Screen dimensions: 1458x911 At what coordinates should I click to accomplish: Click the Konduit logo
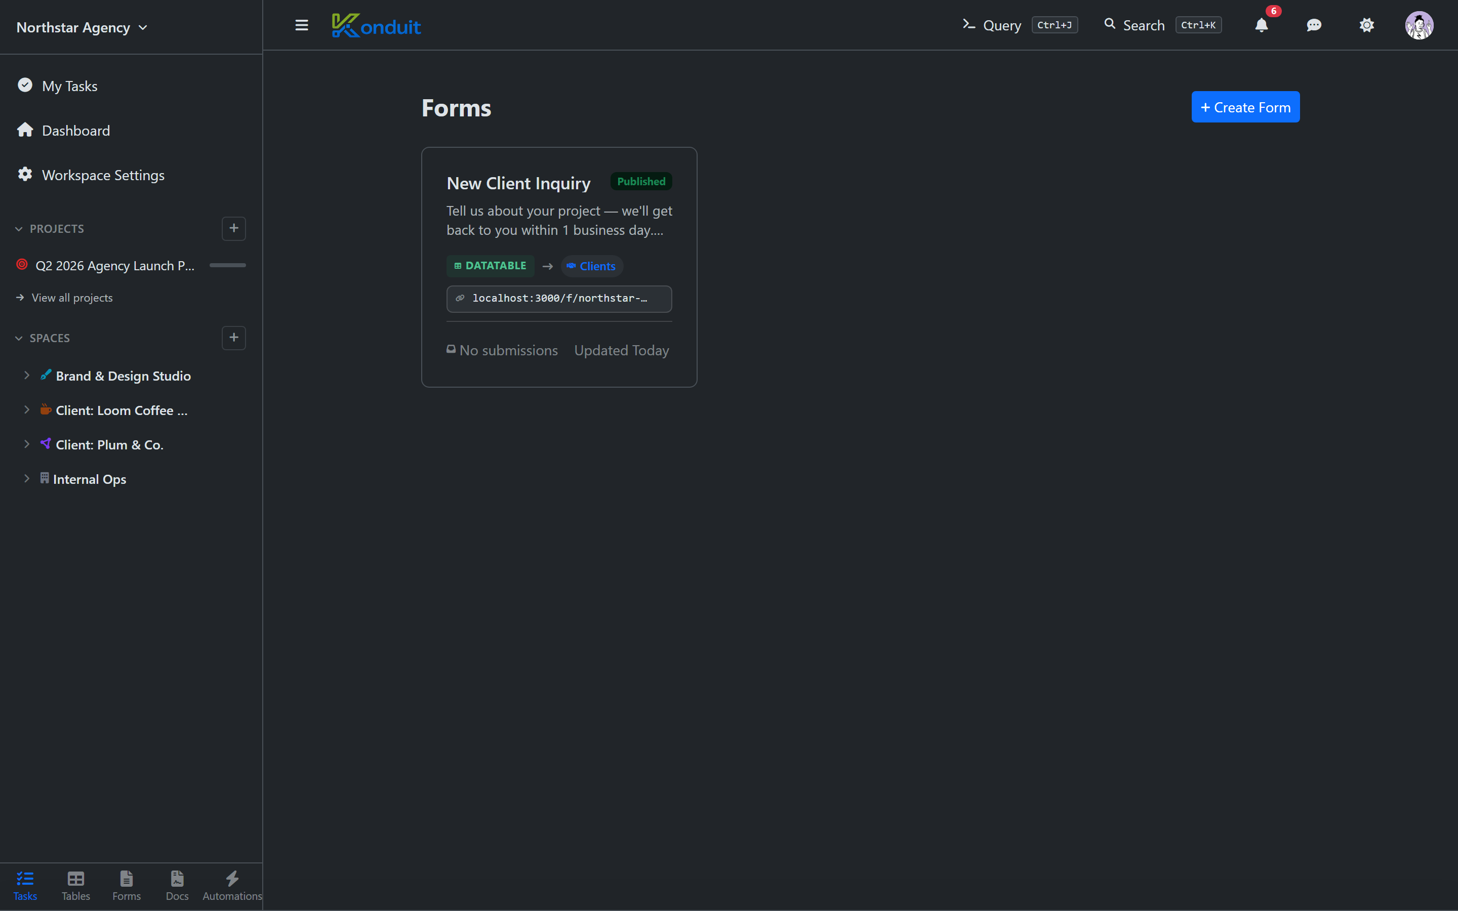coord(376,25)
